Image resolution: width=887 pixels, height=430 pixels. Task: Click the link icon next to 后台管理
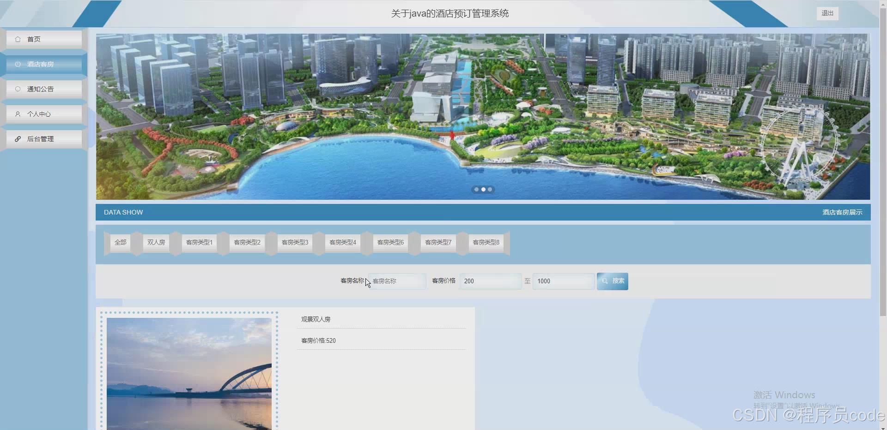tap(18, 139)
